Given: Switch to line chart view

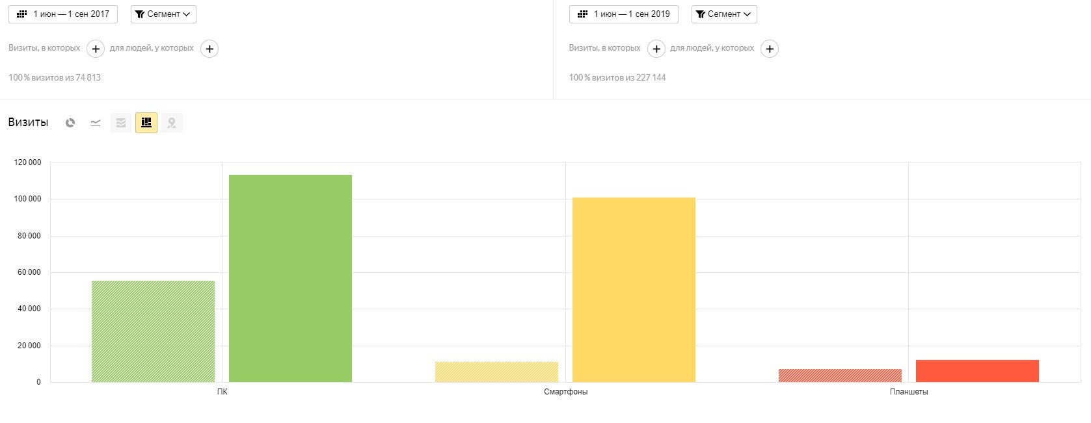Looking at the screenshot, I should click(x=96, y=123).
